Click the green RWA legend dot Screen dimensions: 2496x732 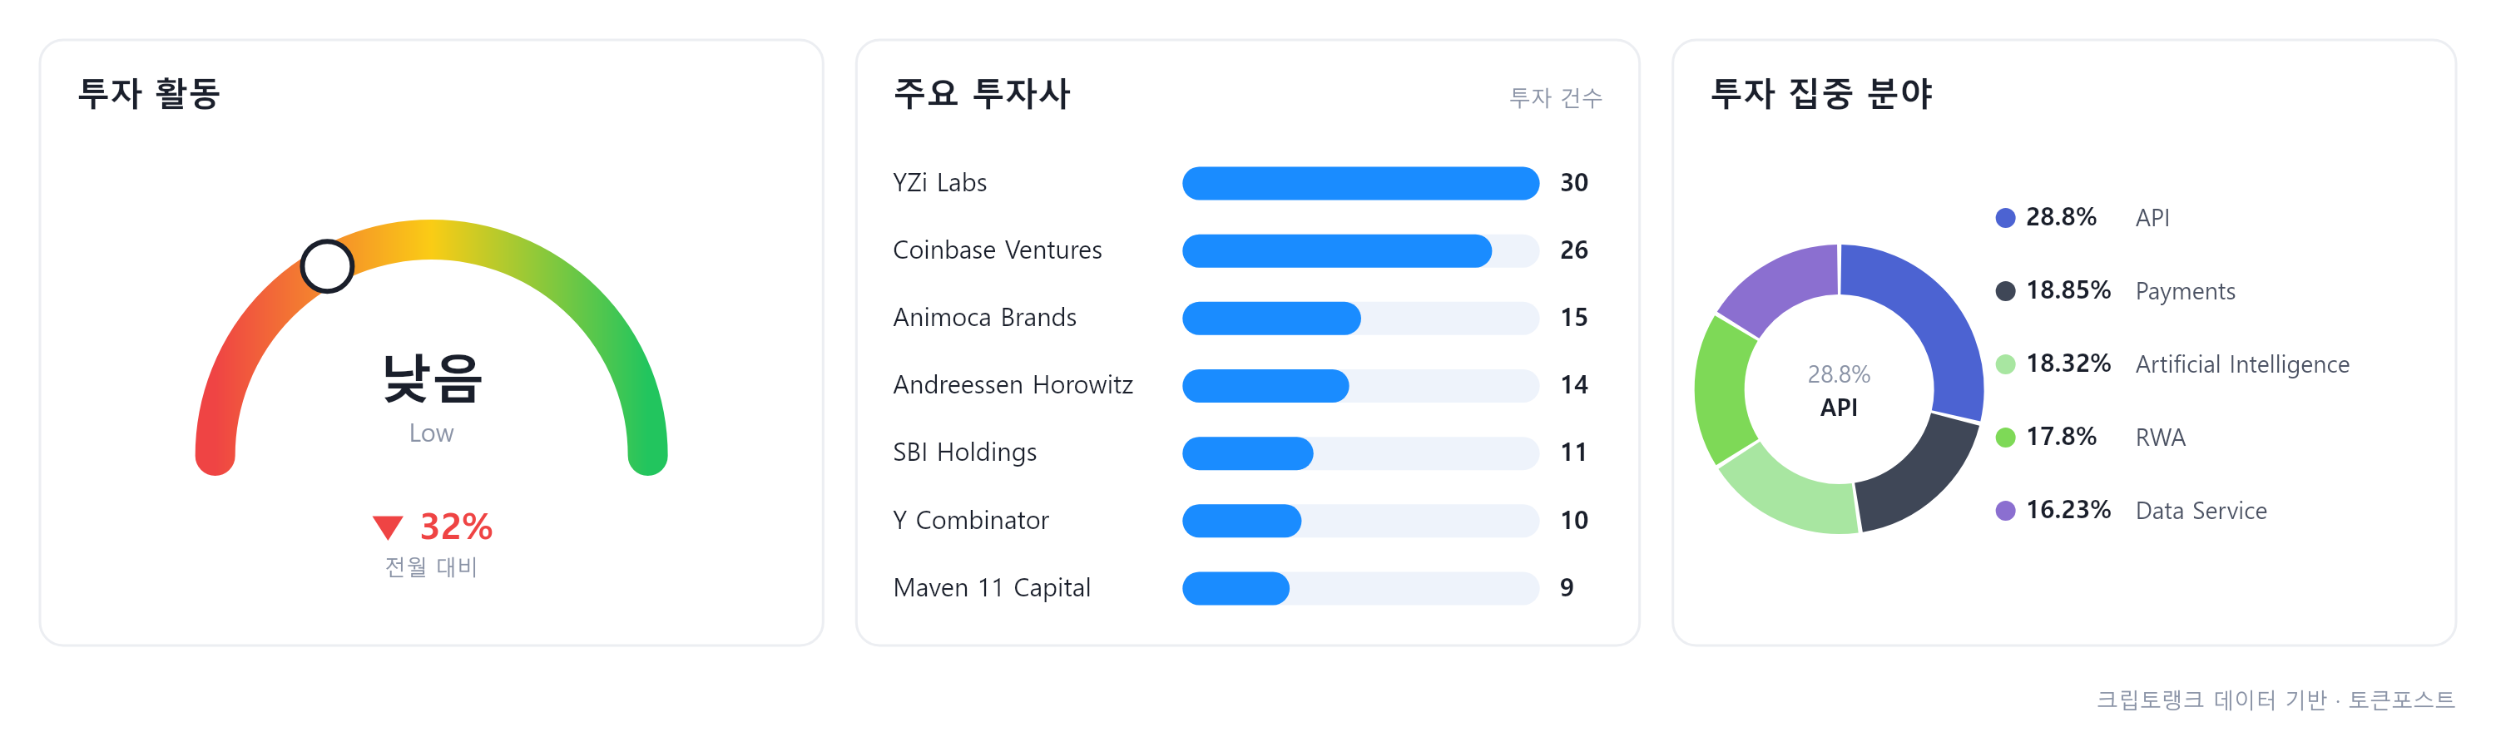[x=2005, y=438]
